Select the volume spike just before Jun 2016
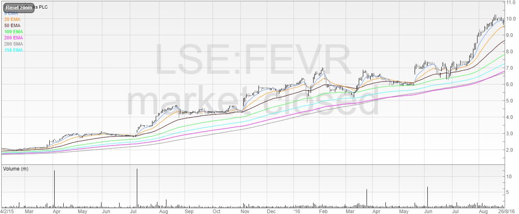This screenshot has height=214, width=519. click(x=428, y=197)
